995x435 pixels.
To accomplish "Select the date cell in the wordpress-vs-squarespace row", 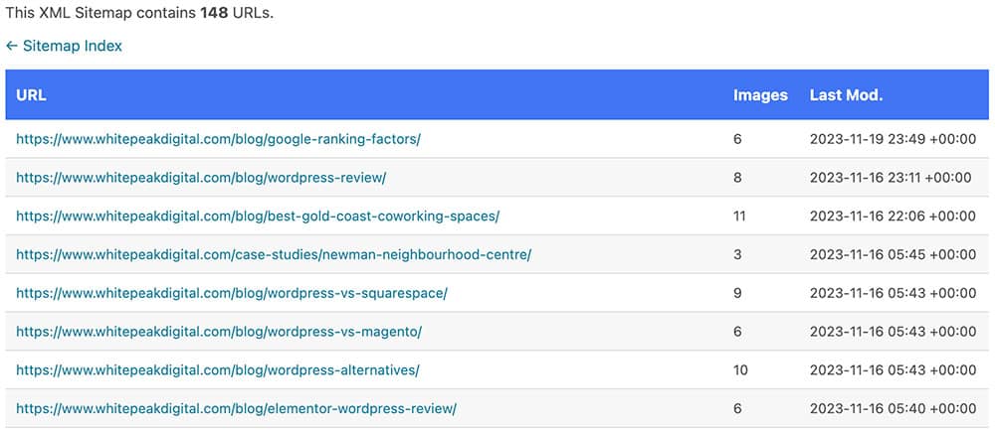I will (x=893, y=294).
